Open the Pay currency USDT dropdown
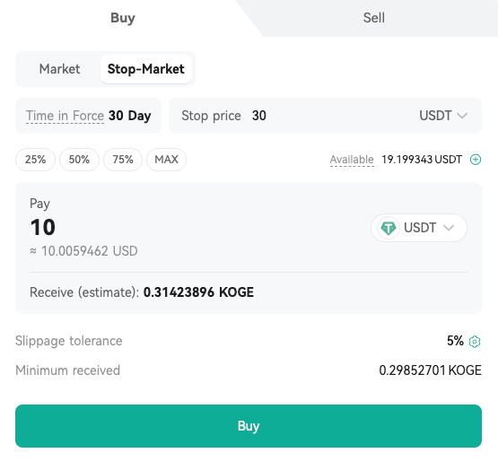Screen dimensions: 498x470 (419, 228)
